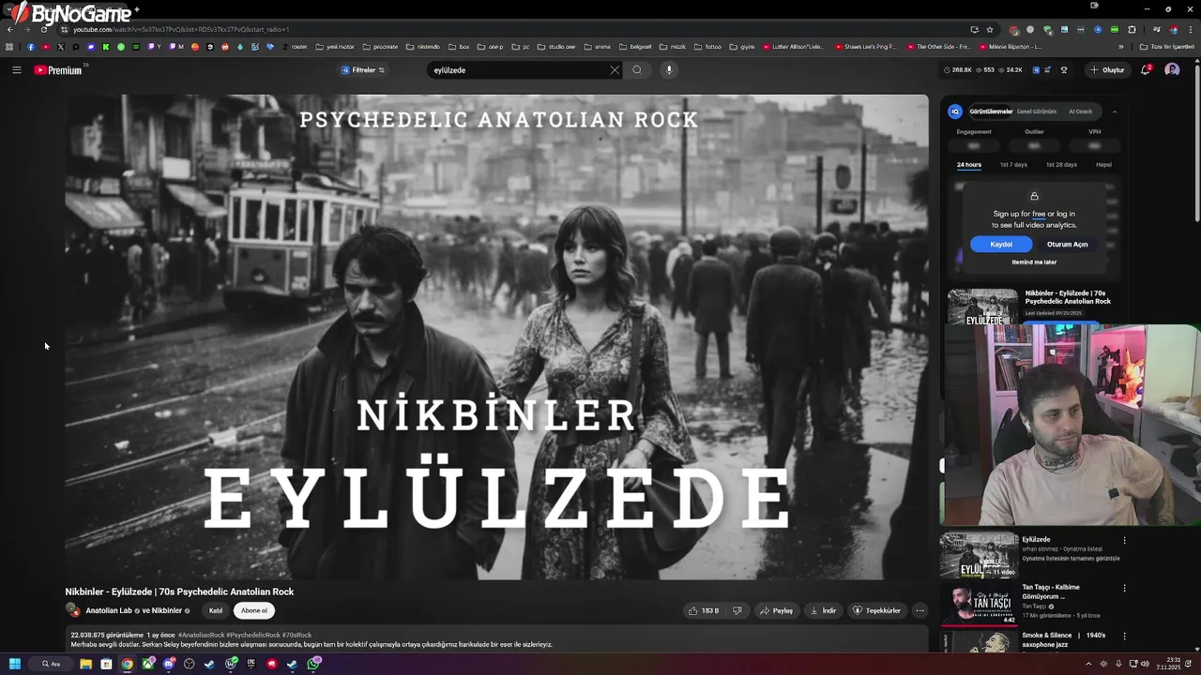Screen dimensions: 1201x675
Task: Select the Hepsi range tab
Action: coord(1103,165)
